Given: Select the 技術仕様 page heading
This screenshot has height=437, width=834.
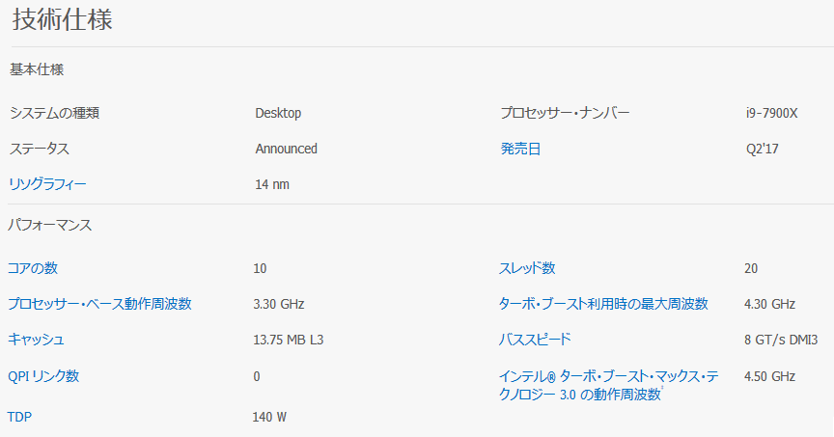Looking at the screenshot, I should 62,19.
